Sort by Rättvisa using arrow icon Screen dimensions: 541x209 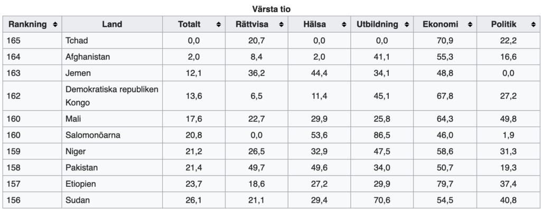click(x=281, y=24)
